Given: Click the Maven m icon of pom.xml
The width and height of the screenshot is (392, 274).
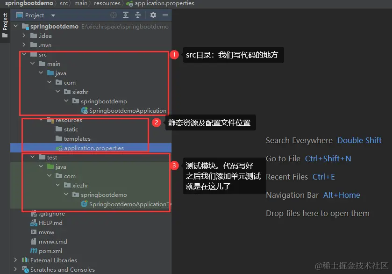Looking at the screenshot, I should click(x=34, y=251).
